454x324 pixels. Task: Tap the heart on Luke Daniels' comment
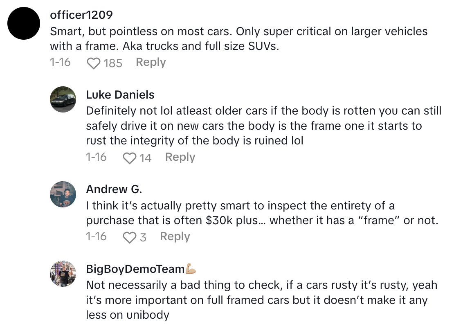pos(130,158)
